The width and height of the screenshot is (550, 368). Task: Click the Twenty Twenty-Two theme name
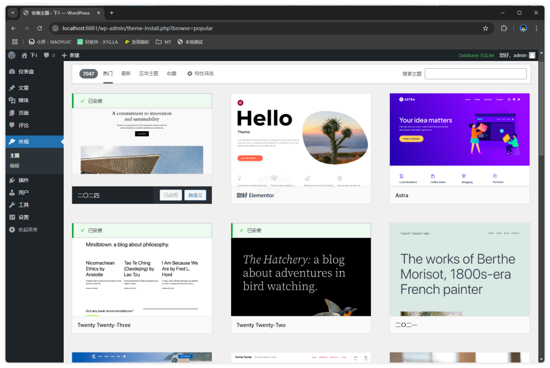coord(261,325)
